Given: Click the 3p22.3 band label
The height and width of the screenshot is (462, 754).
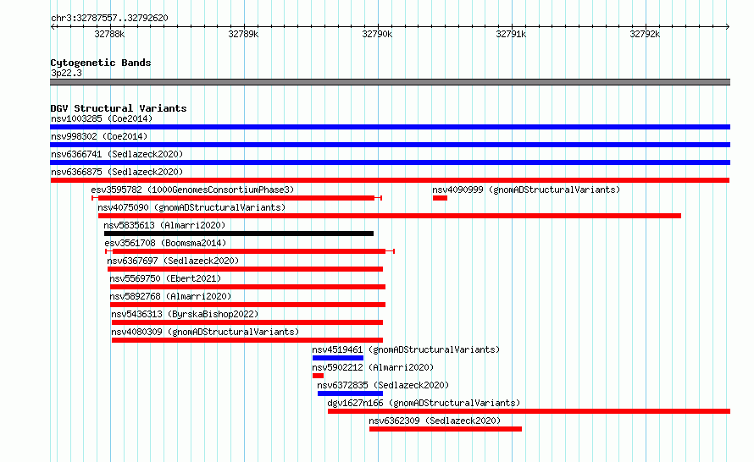Looking at the screenshot, I should [x=66, y=73].
